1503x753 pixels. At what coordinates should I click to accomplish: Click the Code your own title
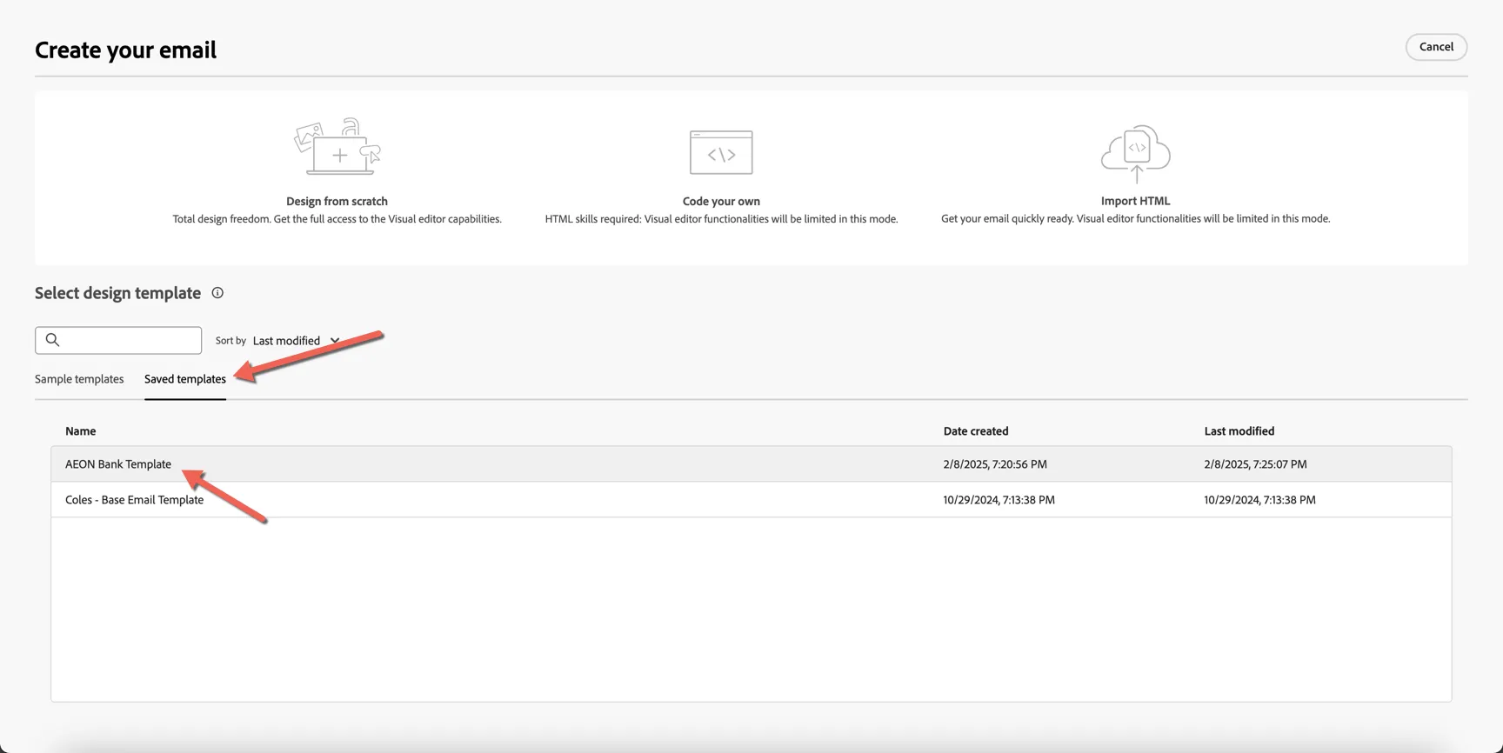(x=721, y=201)
